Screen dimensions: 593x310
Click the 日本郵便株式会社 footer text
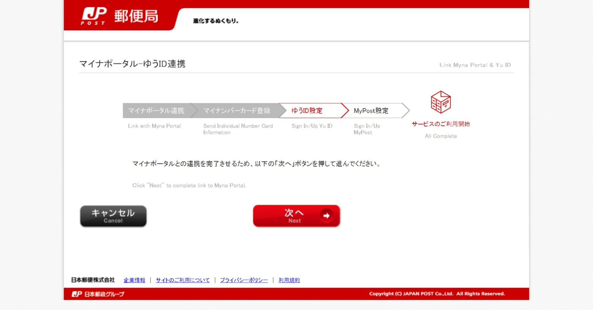[x=93, y=280]
